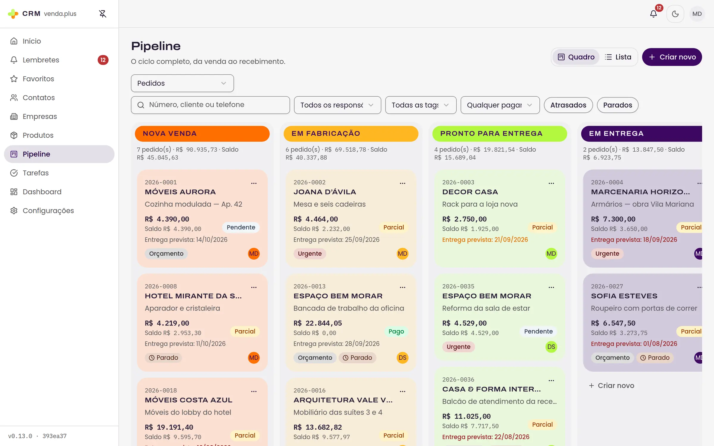Open more options on order 2026-0036

coord(551,380)
